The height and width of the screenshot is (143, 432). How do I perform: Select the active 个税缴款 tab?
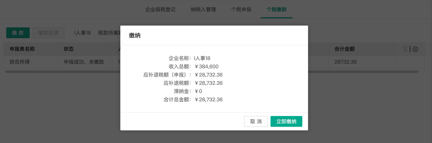(x=277, y=9)
